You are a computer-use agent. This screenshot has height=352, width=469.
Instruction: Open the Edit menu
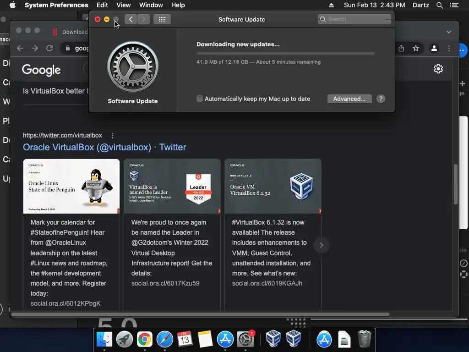[x=102, y=5]
